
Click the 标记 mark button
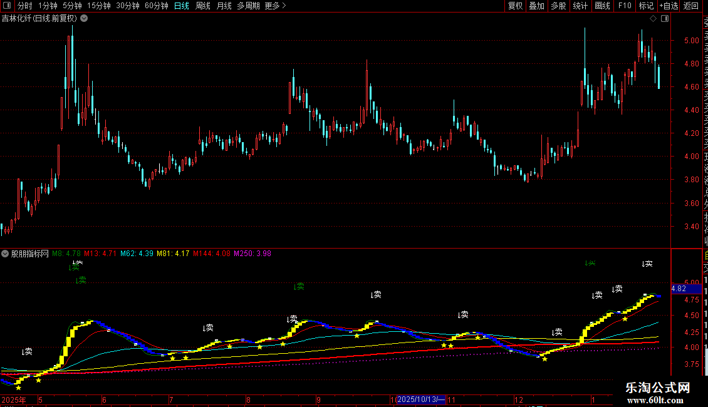[x=646, y=6]
